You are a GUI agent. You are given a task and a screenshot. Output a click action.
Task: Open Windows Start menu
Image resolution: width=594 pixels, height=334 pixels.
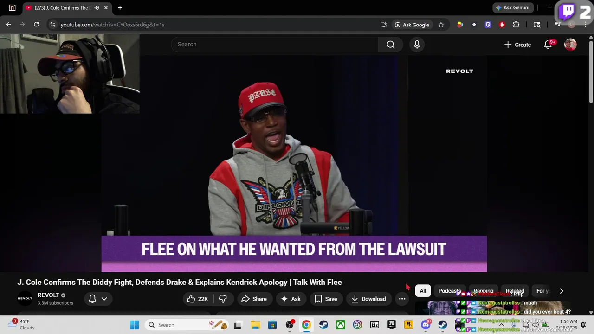coord(134,325)
